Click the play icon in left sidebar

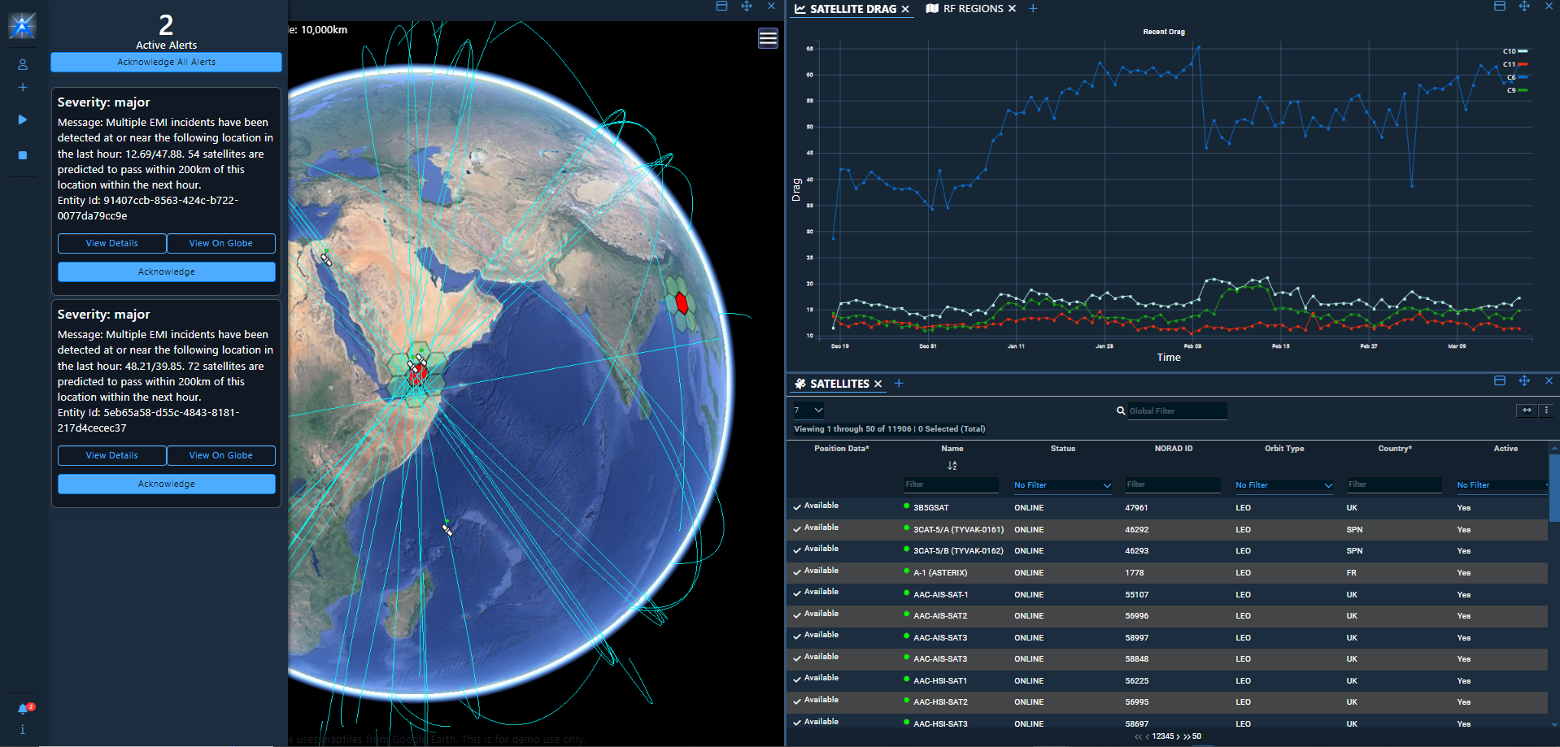tap(23, 119)
